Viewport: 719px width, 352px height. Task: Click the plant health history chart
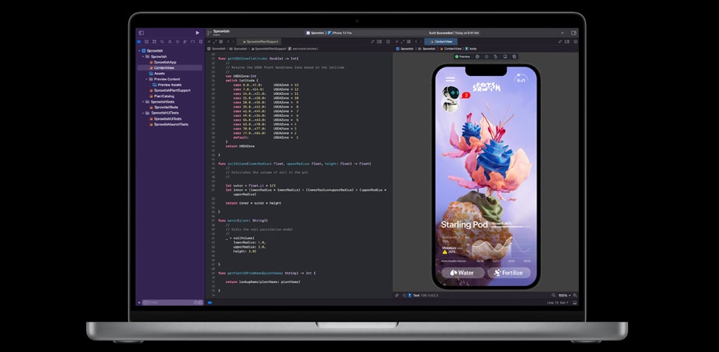tap(500, 249)
